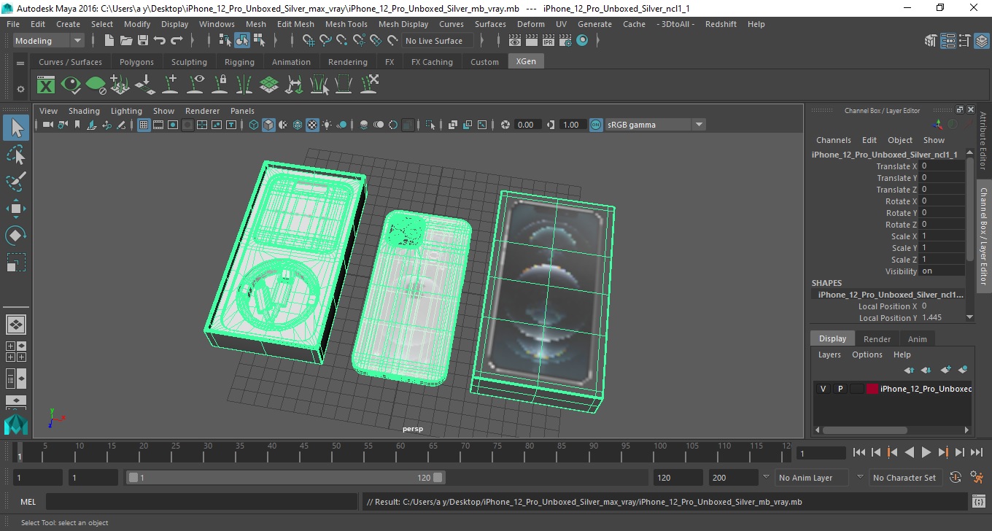Open the Deform menu
This screenshot has height=531, width=992.
click(x=530, y=24)
